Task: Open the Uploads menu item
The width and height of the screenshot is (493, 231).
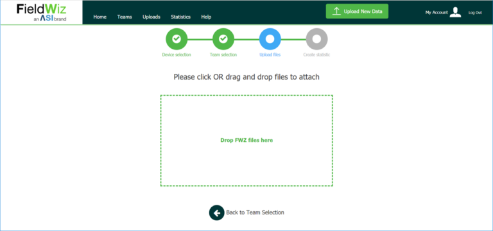Action: 151,17
